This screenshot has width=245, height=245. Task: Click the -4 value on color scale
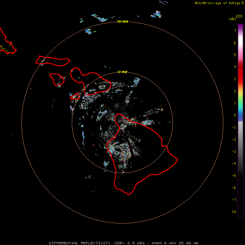(234, 164)
